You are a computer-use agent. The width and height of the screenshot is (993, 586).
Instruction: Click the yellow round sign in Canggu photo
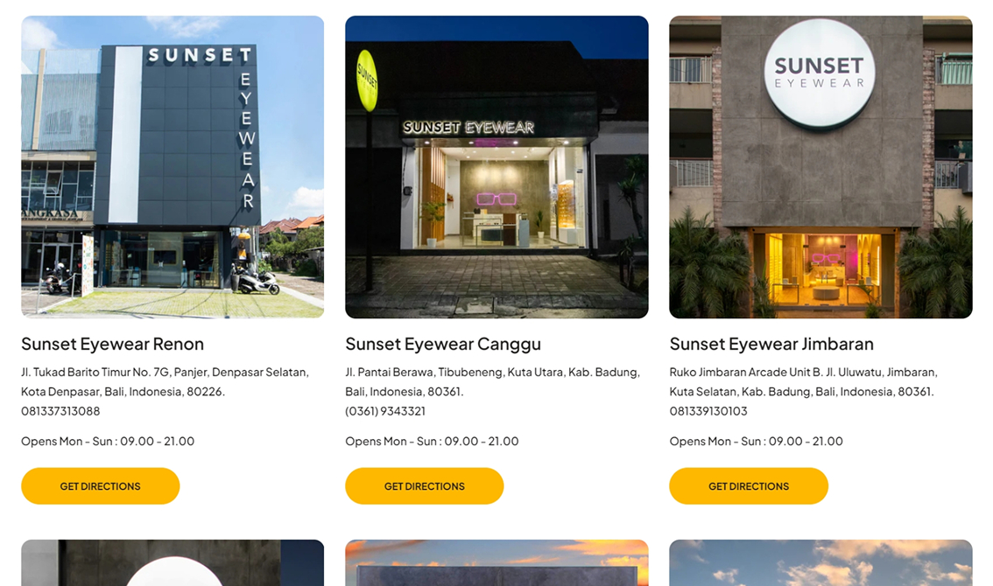[x=367, y=80]
